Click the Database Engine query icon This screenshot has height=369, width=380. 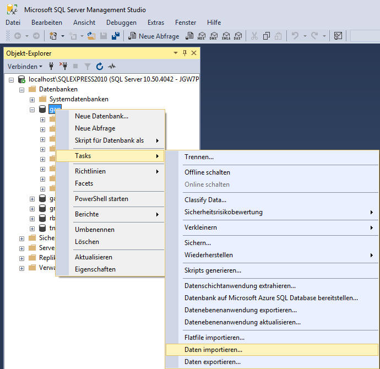(x=189, y=36)
